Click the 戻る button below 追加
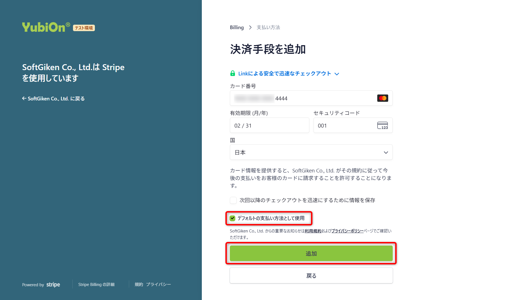The width and height of the screenshot is (528, 300). pyautogui.click(x=311, y=275)
